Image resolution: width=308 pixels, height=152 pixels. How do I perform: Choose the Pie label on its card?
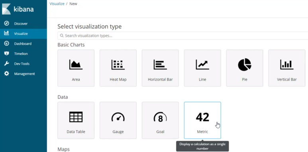(245, 79)
